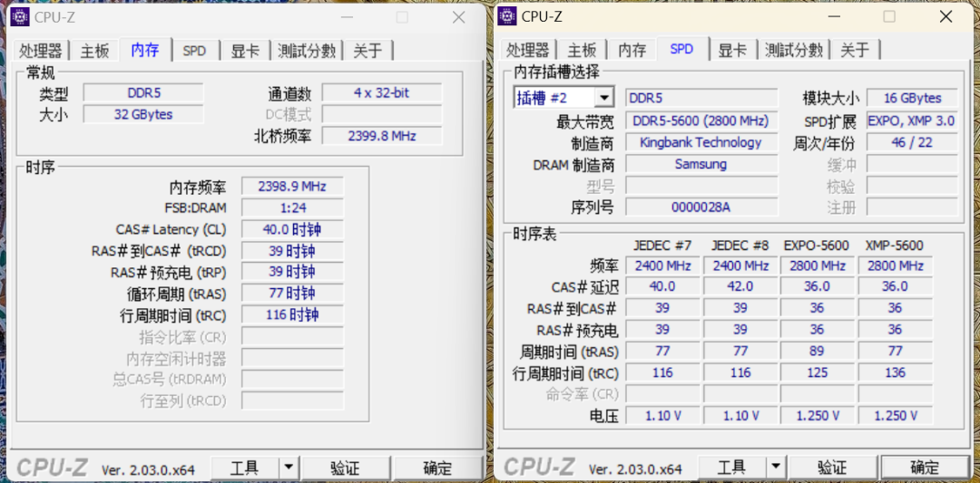Open 測試分數 tab in left window
Image resolution: width=980 pixels, height=483 pixels.
click(x=307, y=51)
